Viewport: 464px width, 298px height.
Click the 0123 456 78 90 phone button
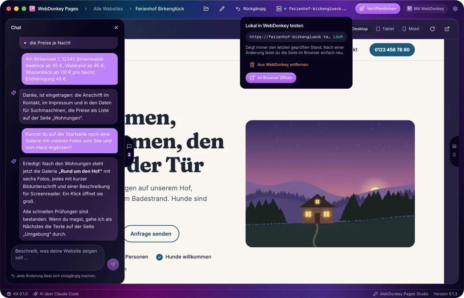[392, 50]
